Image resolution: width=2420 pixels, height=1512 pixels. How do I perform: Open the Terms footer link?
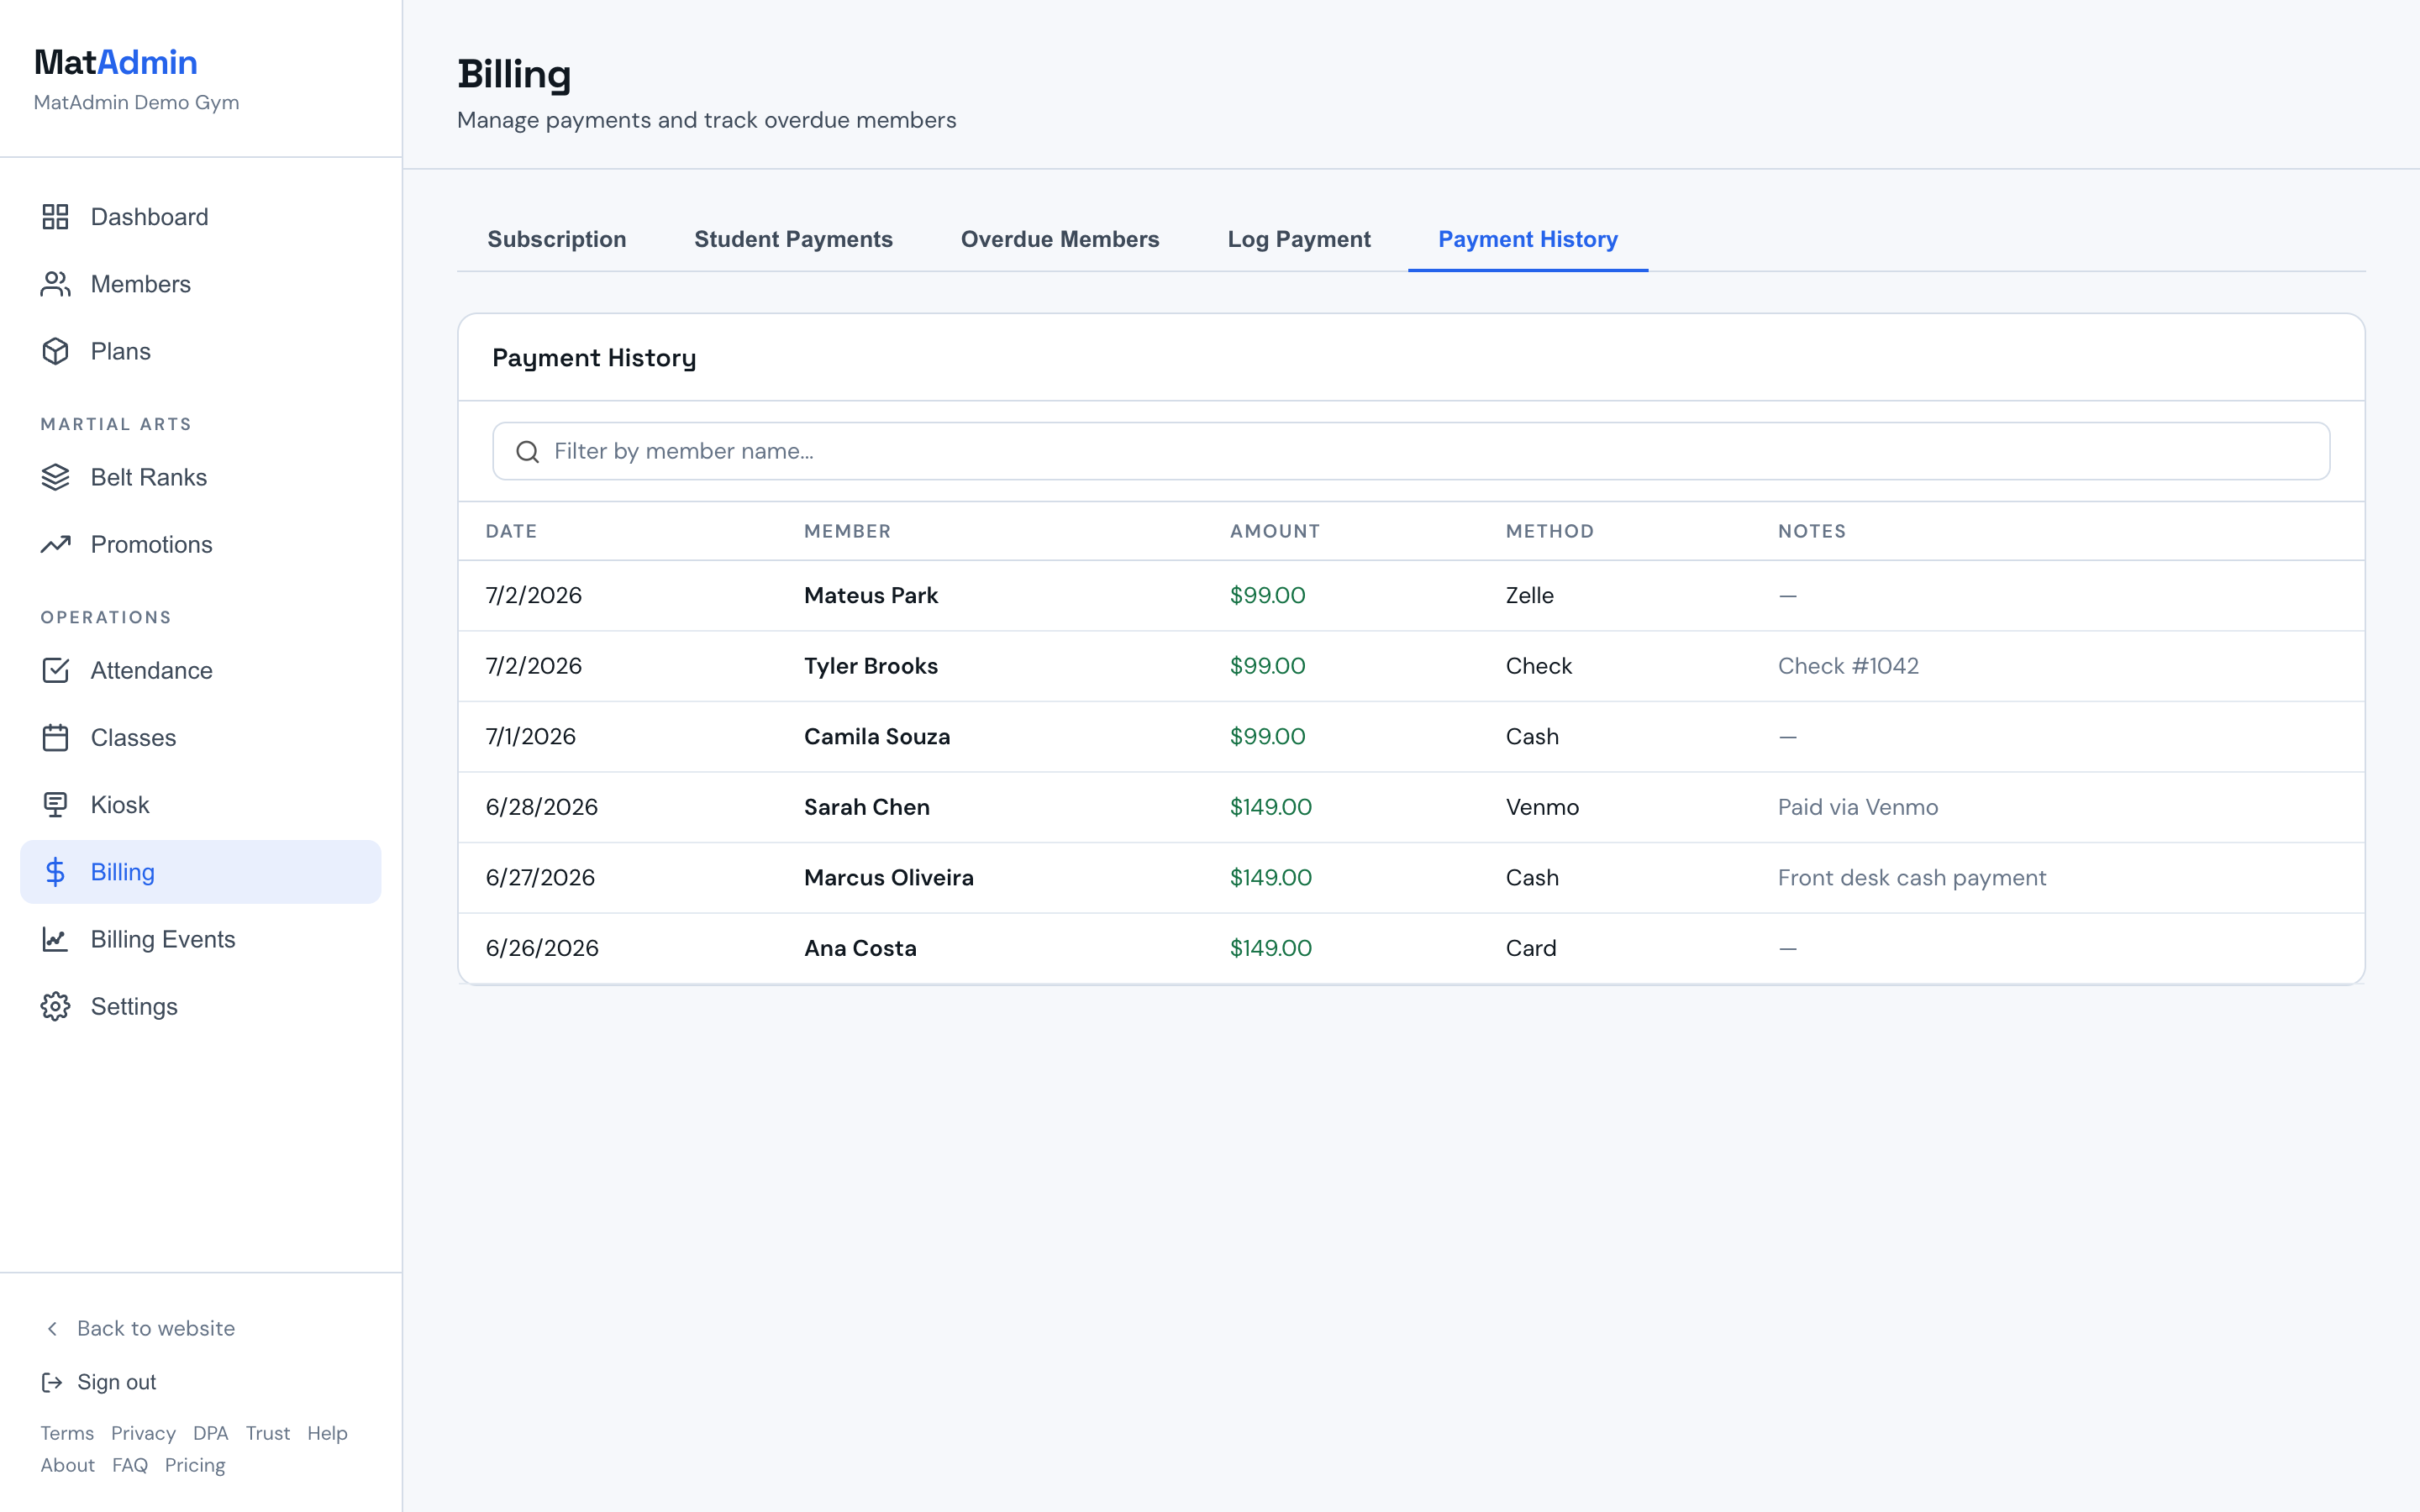(67, 1433)
